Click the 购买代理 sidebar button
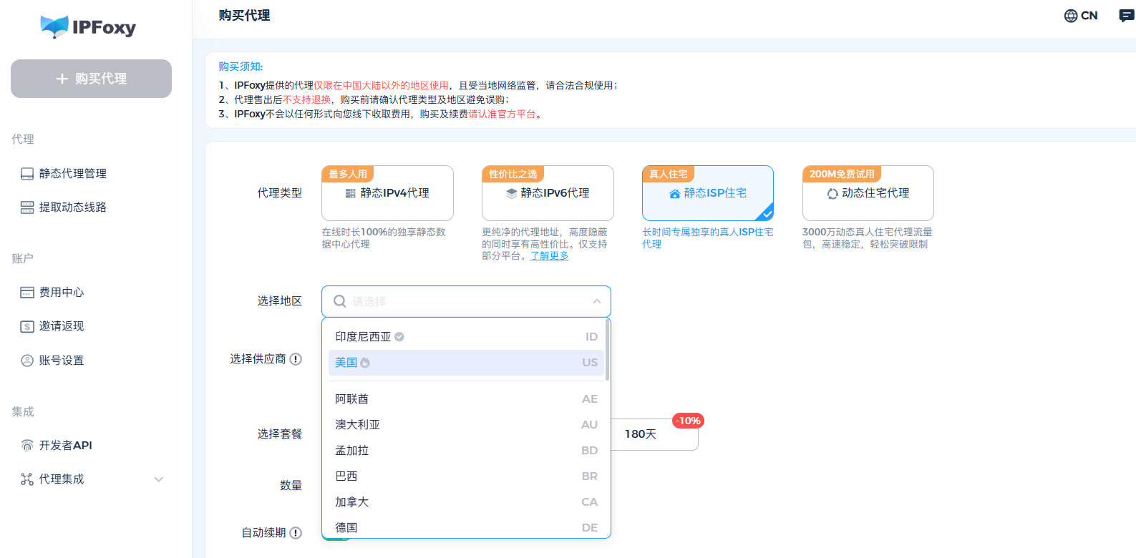Screen dimensions: 1136x558 point(91,79)
